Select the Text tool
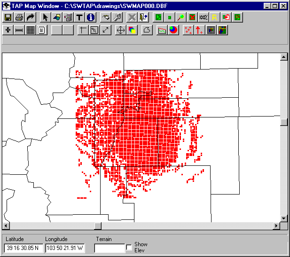Image resolution: width=290 pixels, height=257 pixels. click(x=79, y=17)
